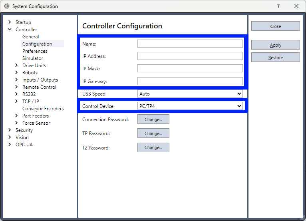Expand the Force Sensor node

(17, 123)
